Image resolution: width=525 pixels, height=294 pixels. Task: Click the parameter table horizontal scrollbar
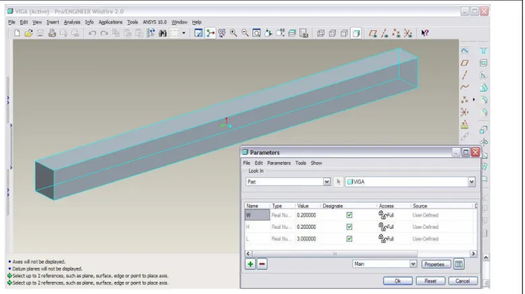pos(361,254)
